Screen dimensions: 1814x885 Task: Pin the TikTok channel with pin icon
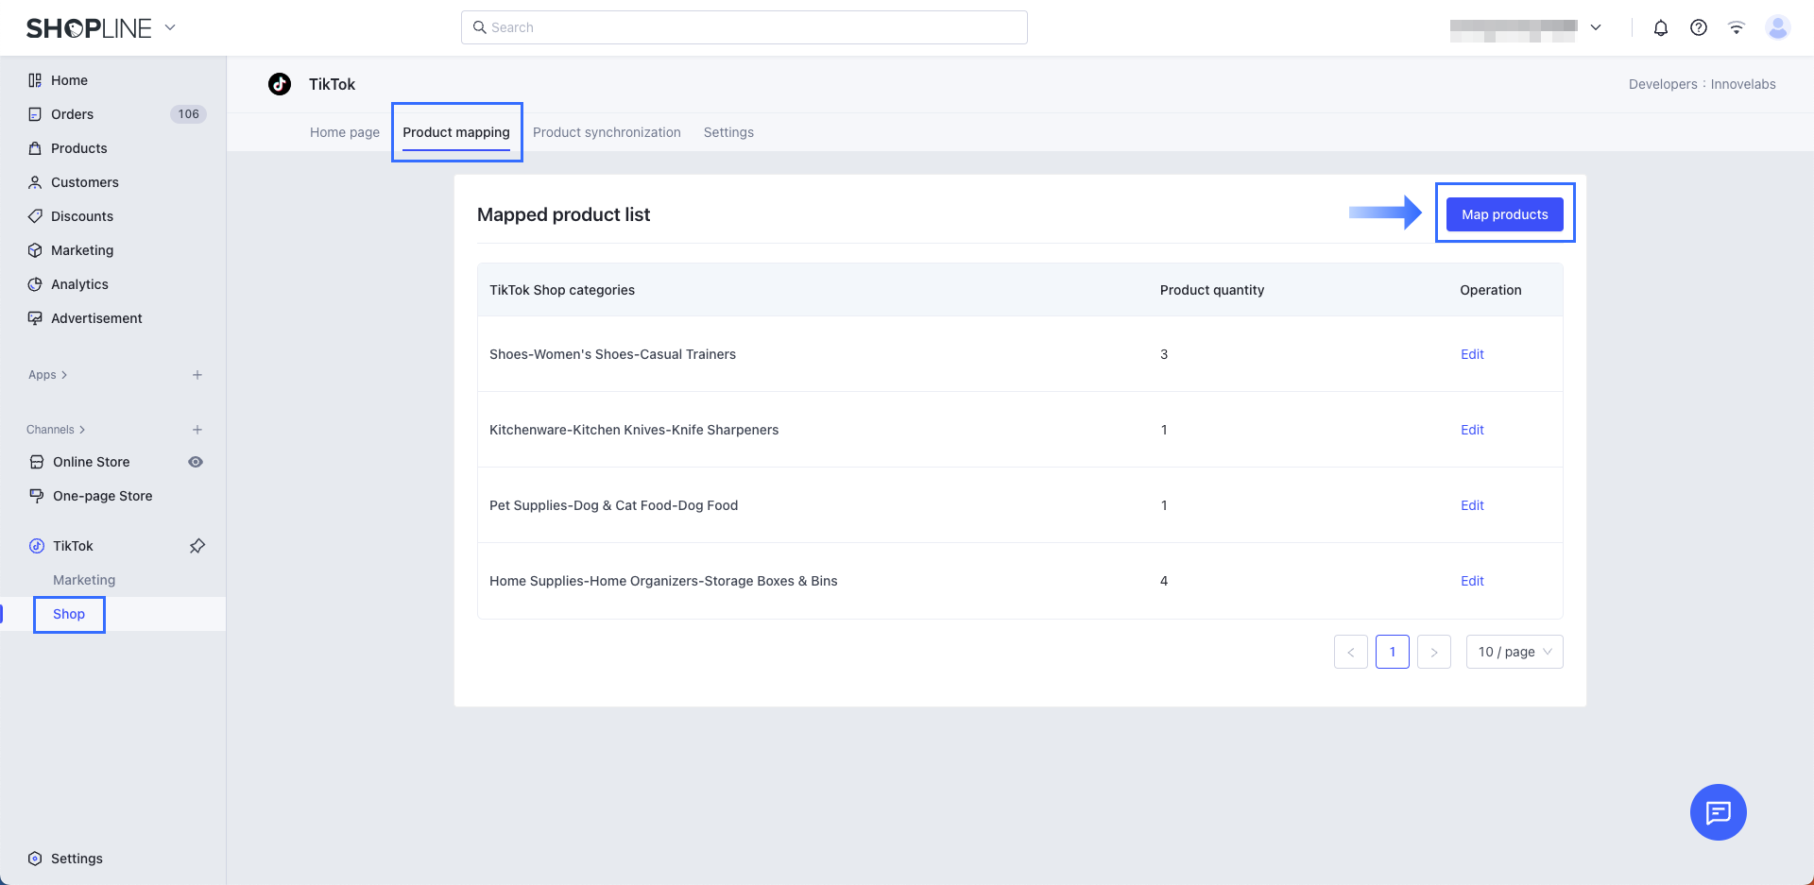(197, 546)
